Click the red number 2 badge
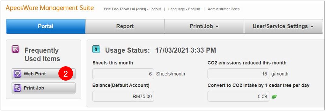Screen dimensions: 326x111 tap(65, 74)
